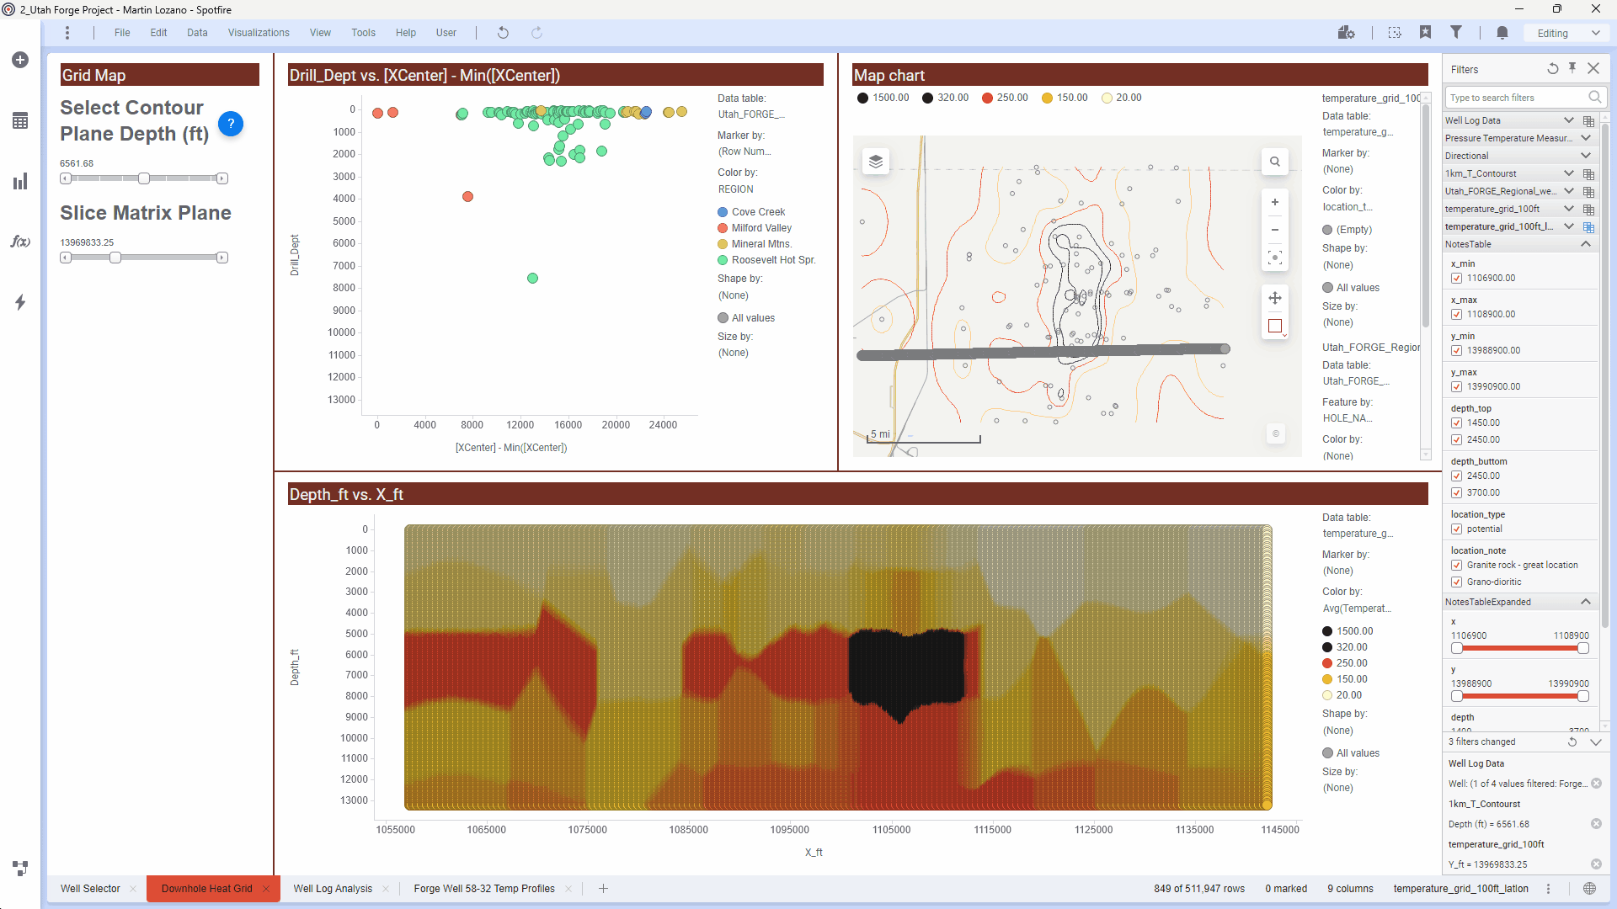
Task: Open the visualization recommendations icon on the toolbar
Action: 1346,32
